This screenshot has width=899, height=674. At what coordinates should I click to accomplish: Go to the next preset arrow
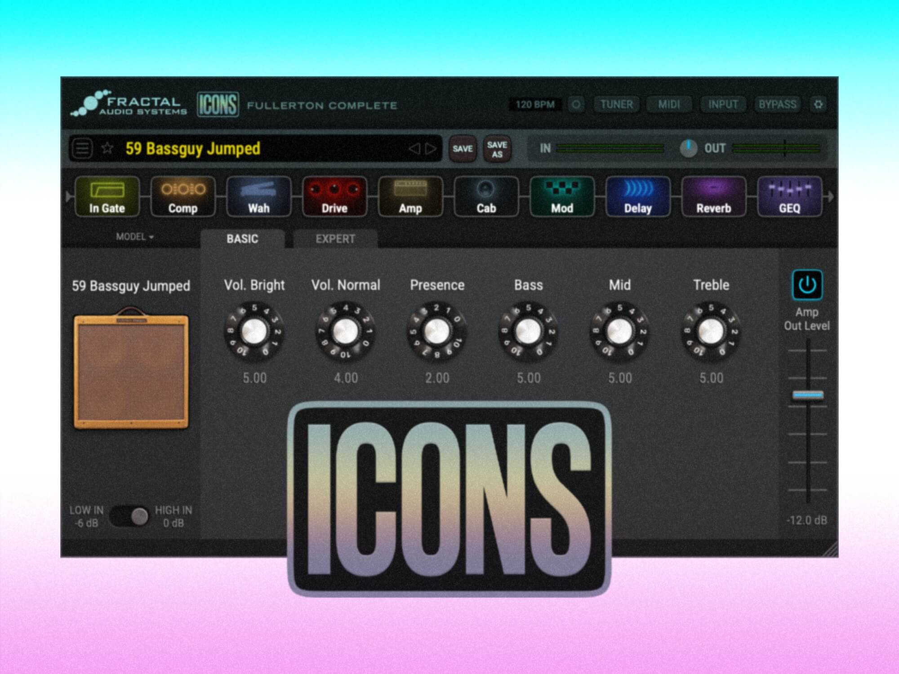(431, 148)
